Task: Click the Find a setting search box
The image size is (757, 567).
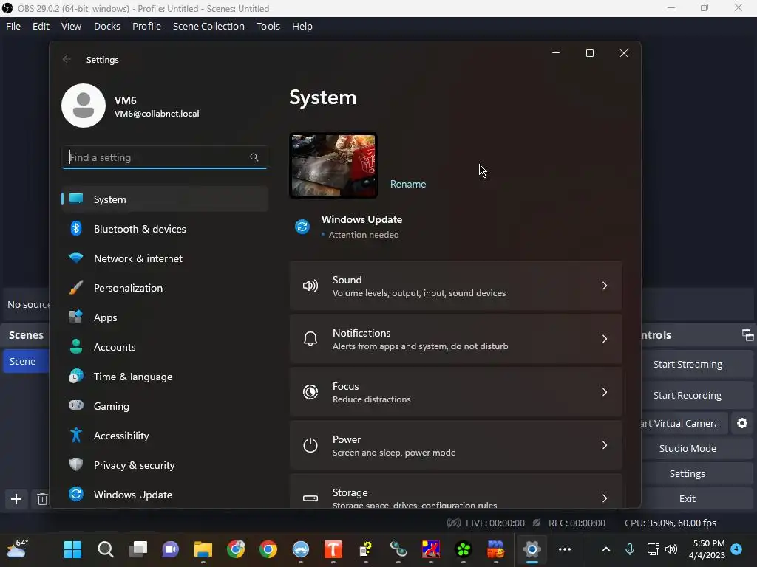Action: pos(165,157)
